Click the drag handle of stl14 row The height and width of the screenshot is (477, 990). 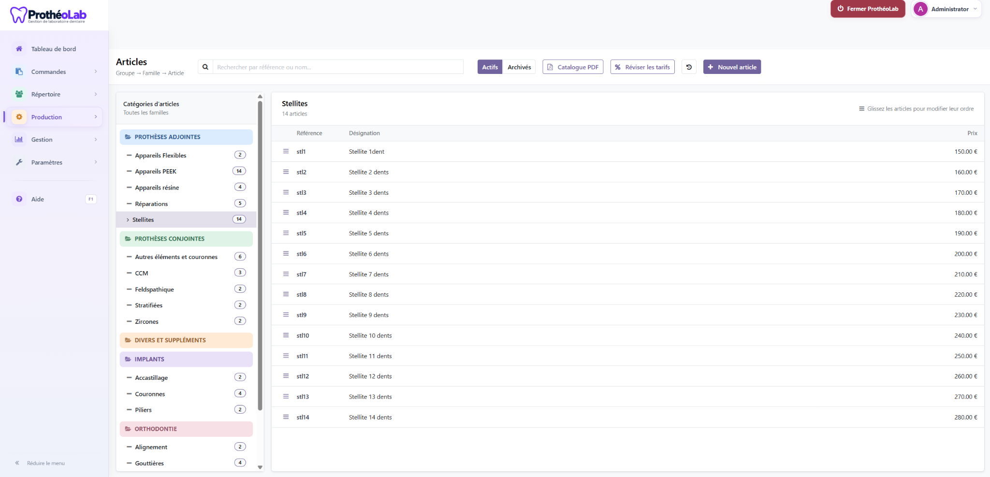click(x=286, y=417)
